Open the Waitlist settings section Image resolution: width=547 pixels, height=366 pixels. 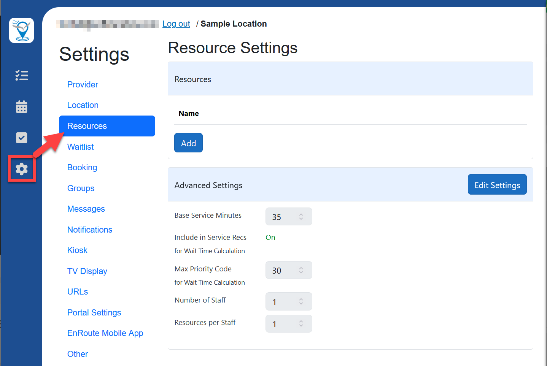[80, 147]
